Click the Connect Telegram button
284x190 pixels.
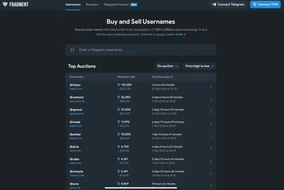228,4
